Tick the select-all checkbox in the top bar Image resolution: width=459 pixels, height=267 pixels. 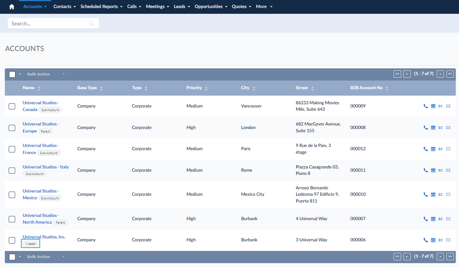coord(12,74)
